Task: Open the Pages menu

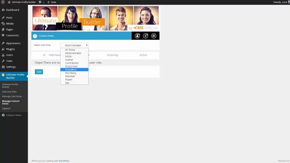Action: tap(10, 29)
